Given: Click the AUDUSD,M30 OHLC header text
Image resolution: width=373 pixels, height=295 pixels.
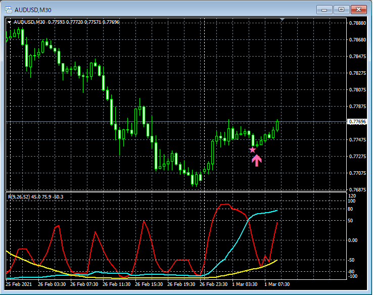Looking at the screenshot, I should tap(66, 22).
